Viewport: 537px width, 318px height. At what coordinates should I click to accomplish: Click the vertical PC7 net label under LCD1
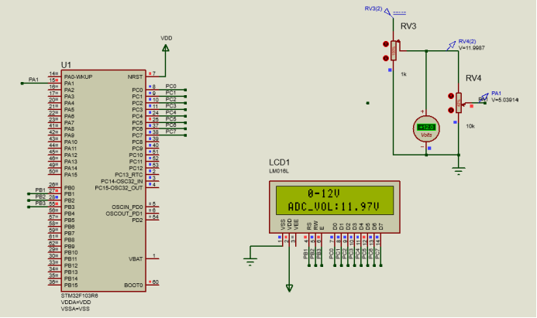click(x=377, y=254)
